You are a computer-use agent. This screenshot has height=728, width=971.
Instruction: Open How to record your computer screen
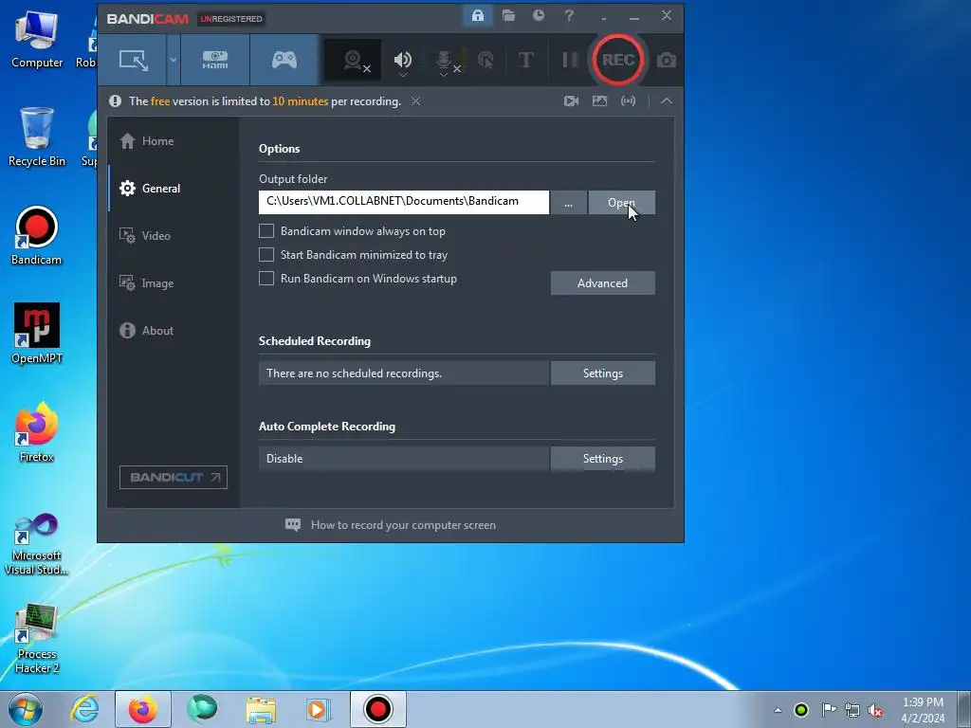point(390,525)
